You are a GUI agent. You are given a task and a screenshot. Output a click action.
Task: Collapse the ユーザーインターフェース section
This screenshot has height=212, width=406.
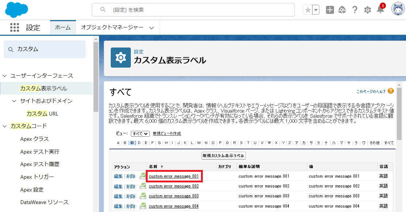pyautogui.click(x=4, y=76)
